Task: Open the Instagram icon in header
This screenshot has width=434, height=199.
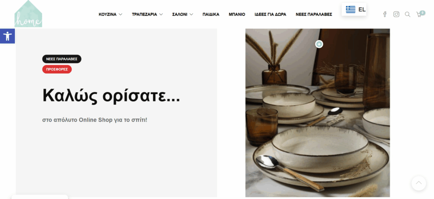Action: (x=396, y=14)
